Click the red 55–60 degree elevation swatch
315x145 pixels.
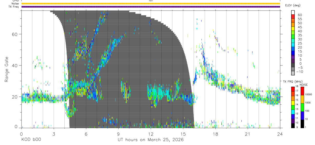[293, 17]
